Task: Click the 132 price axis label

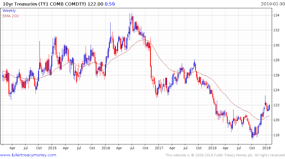Action: pos(276,30)
